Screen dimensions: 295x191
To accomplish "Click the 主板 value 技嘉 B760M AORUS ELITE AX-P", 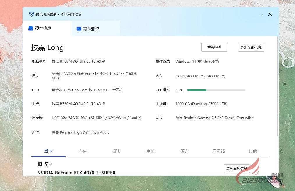I will pos(78,104).
